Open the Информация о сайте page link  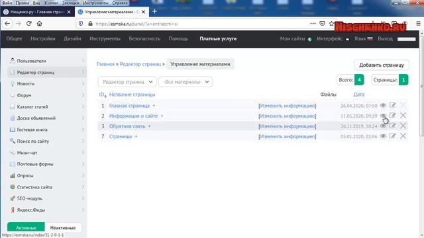(x=133, y=116)
